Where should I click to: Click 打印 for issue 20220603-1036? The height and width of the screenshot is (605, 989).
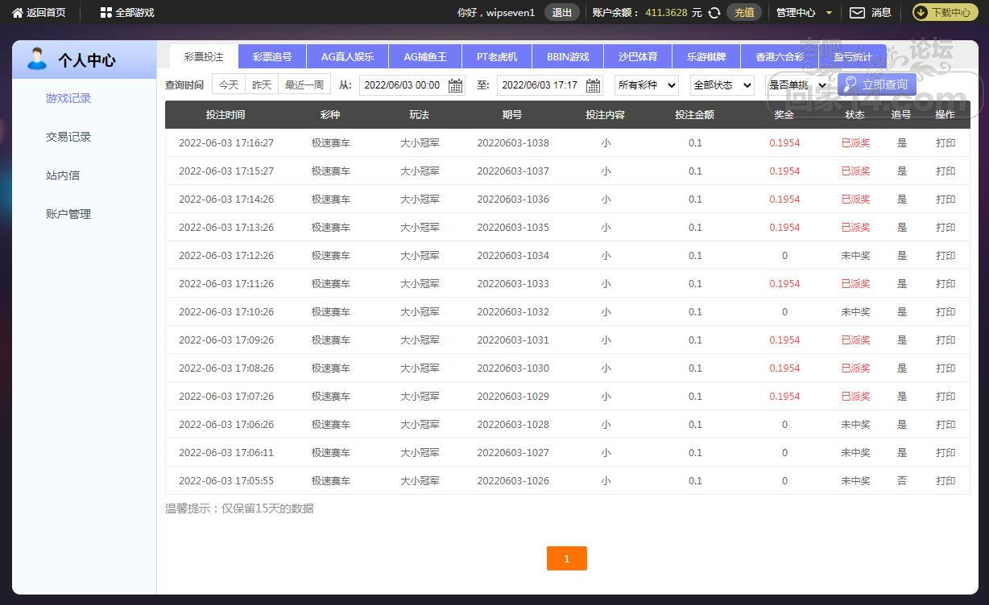click(946, 200)
